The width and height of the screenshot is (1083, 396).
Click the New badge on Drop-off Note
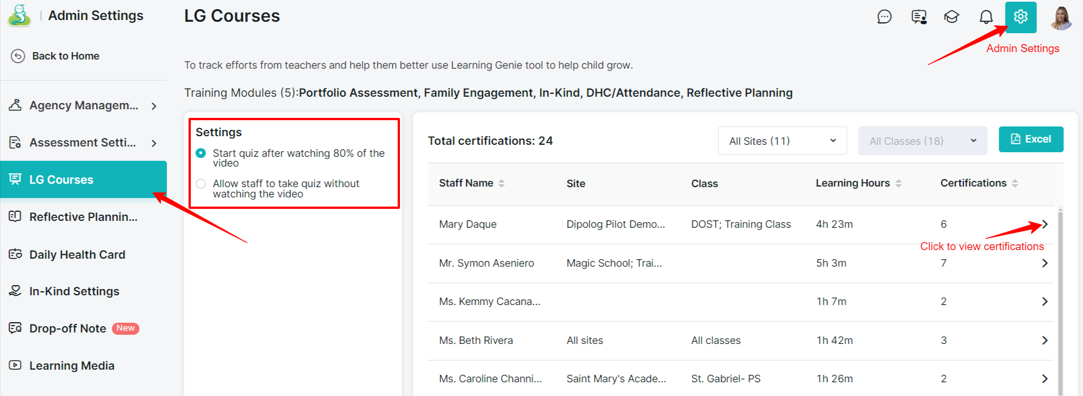(x=125, y=328)
